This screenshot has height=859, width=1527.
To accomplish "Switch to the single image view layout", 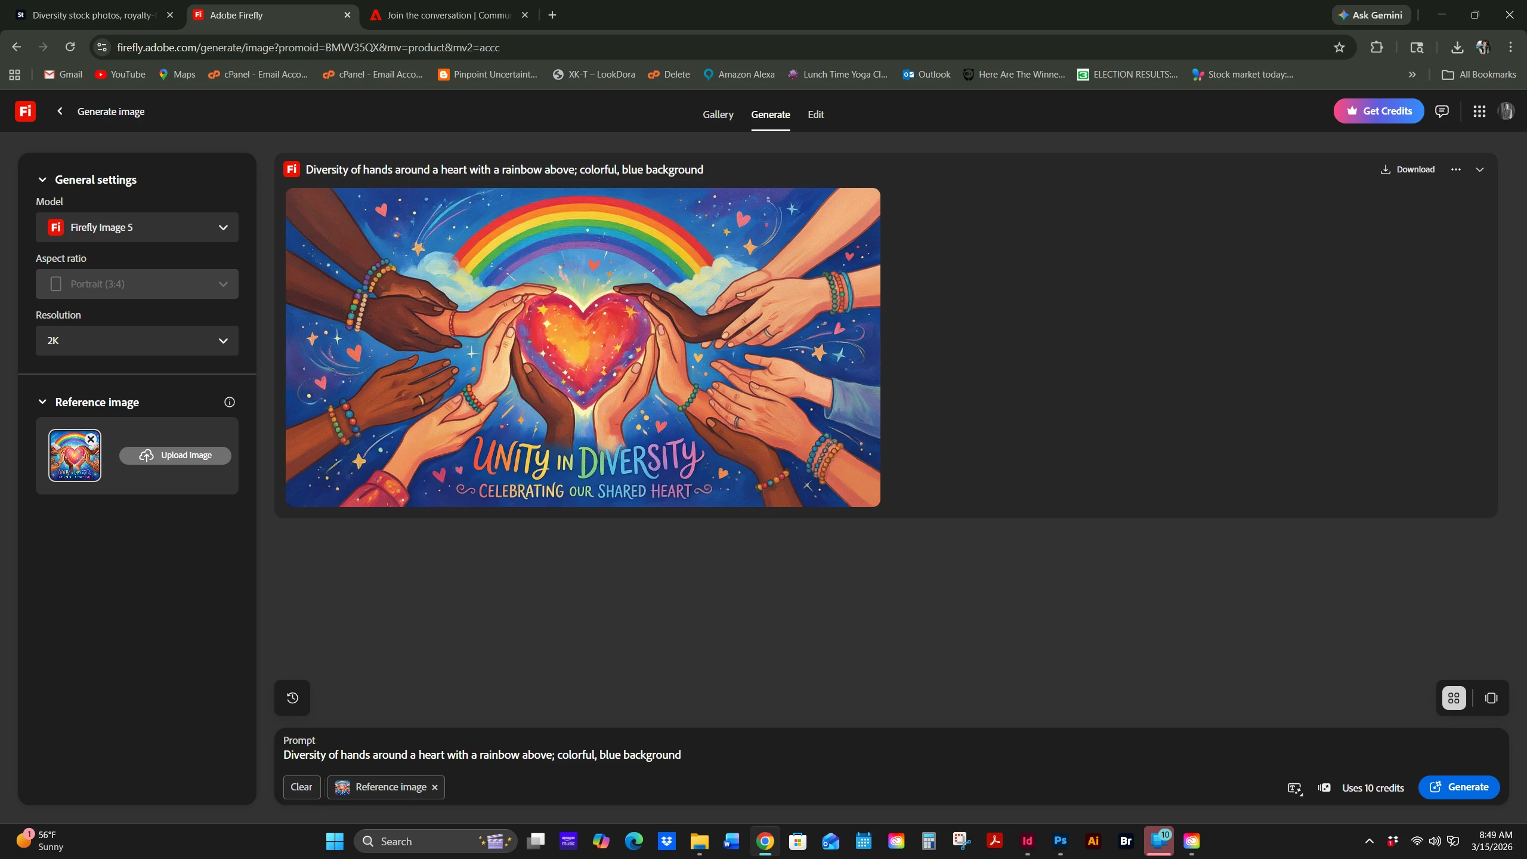I will point(1491,698).
